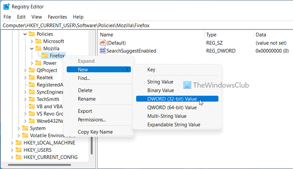Select the Microsoft key label
Viewport: 293px width, 169px height.
click(x=54, y=41)
